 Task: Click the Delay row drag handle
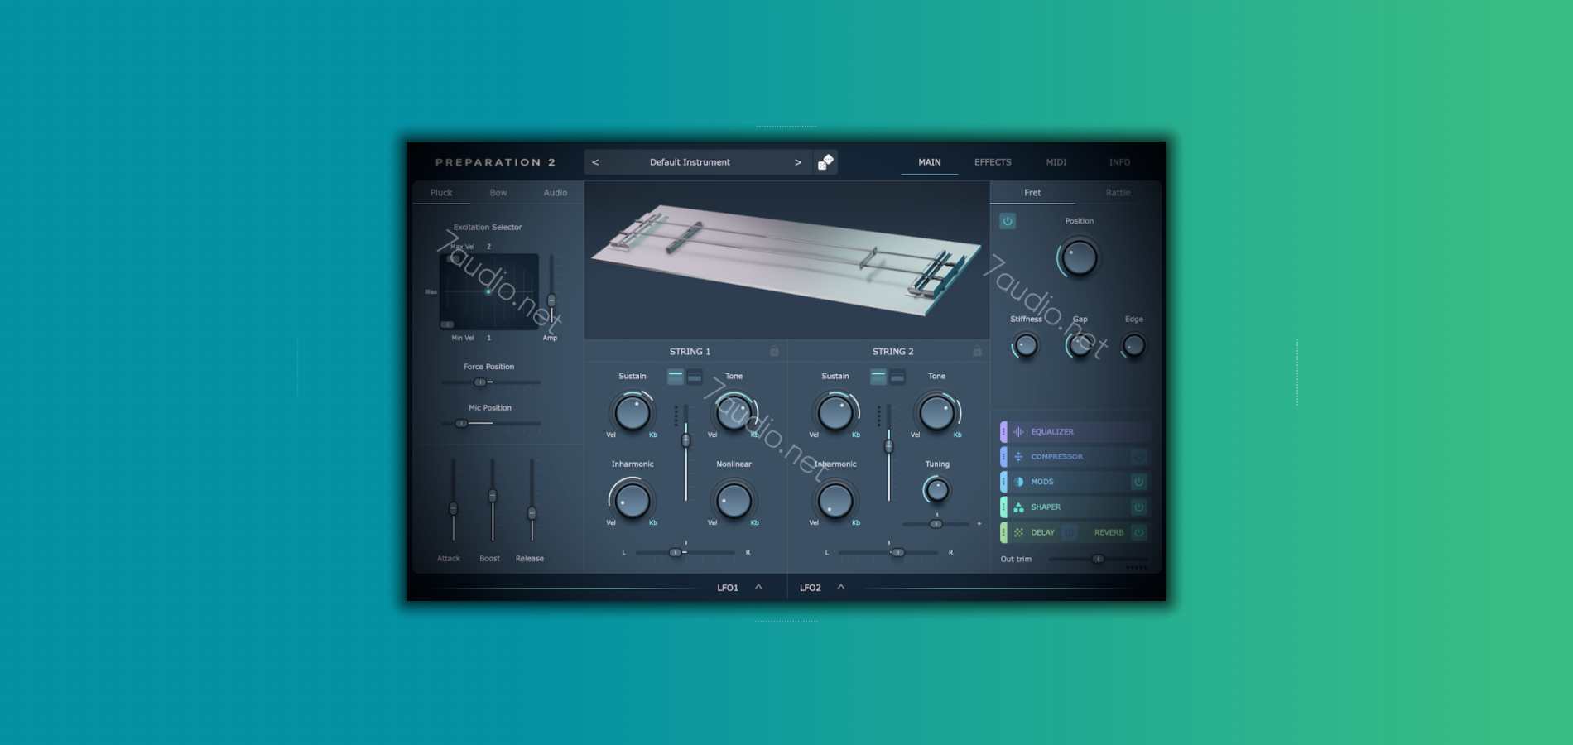pos(1003,532)
